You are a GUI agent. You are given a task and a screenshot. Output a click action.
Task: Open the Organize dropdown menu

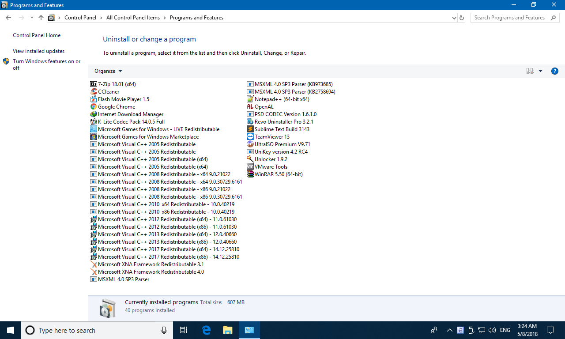108,71
